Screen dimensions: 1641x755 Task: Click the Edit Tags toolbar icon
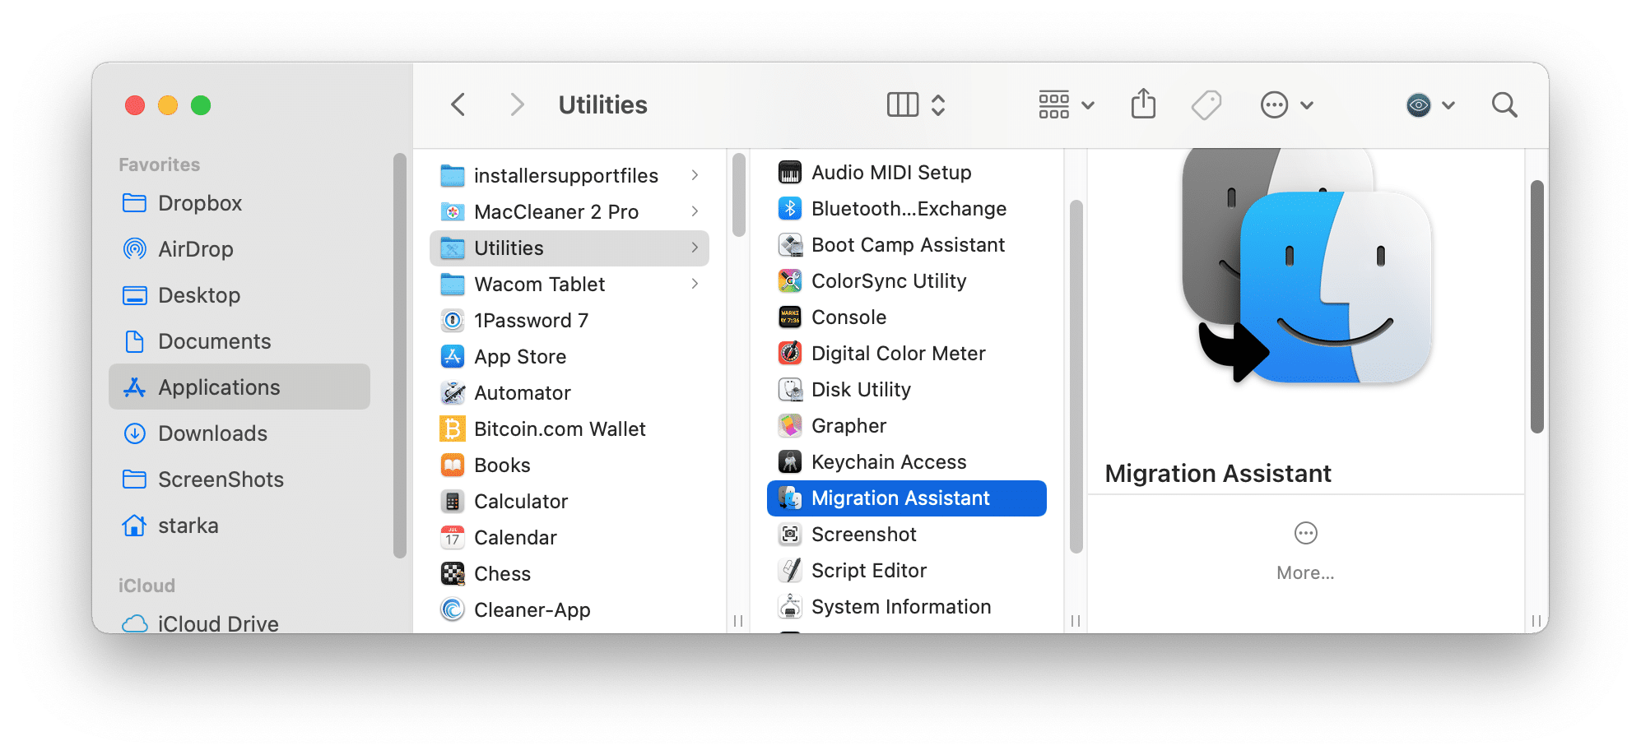pos(1206,105)
